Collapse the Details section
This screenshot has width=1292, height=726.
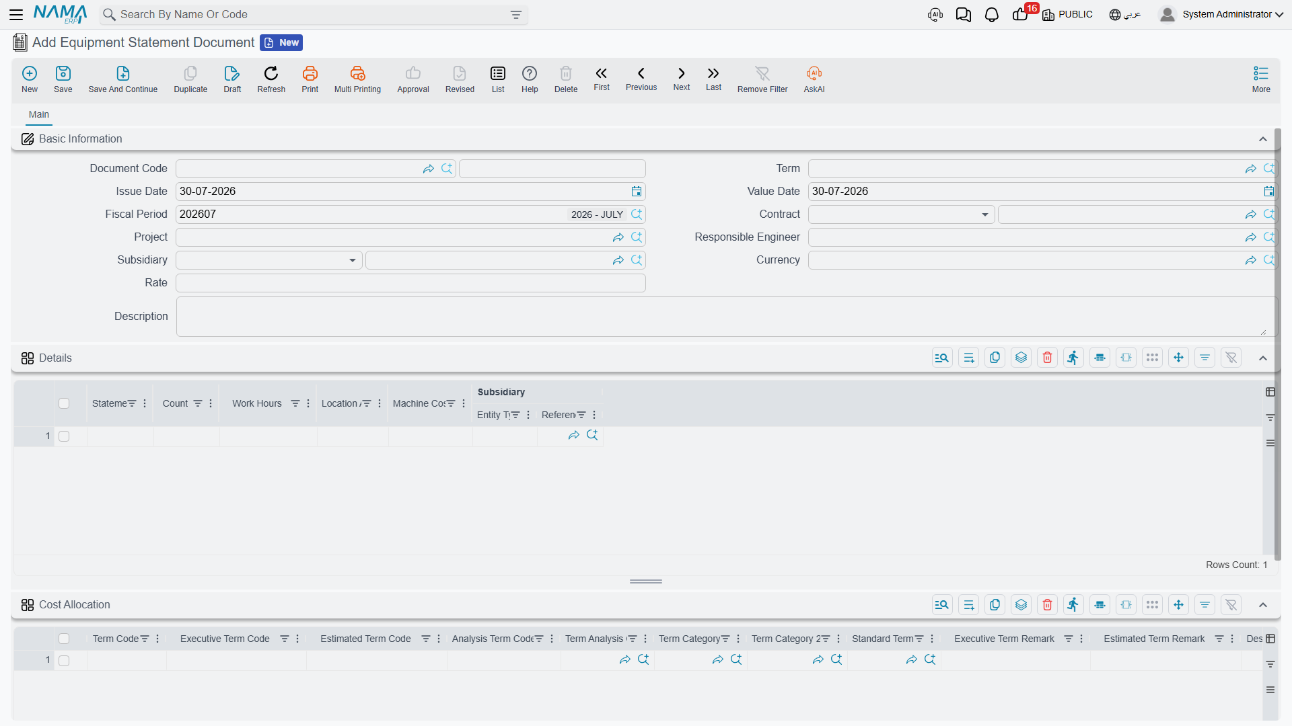point(1263,358)
